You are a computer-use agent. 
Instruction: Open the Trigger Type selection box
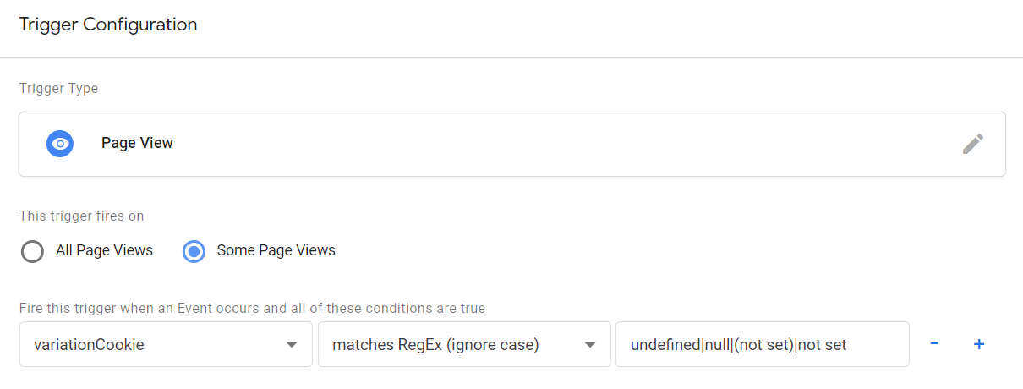pyautogui.click(x=511, y=144)
